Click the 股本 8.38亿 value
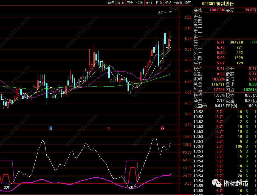The width and height of the screenshot is (257, 195). [x=251, y=95]
